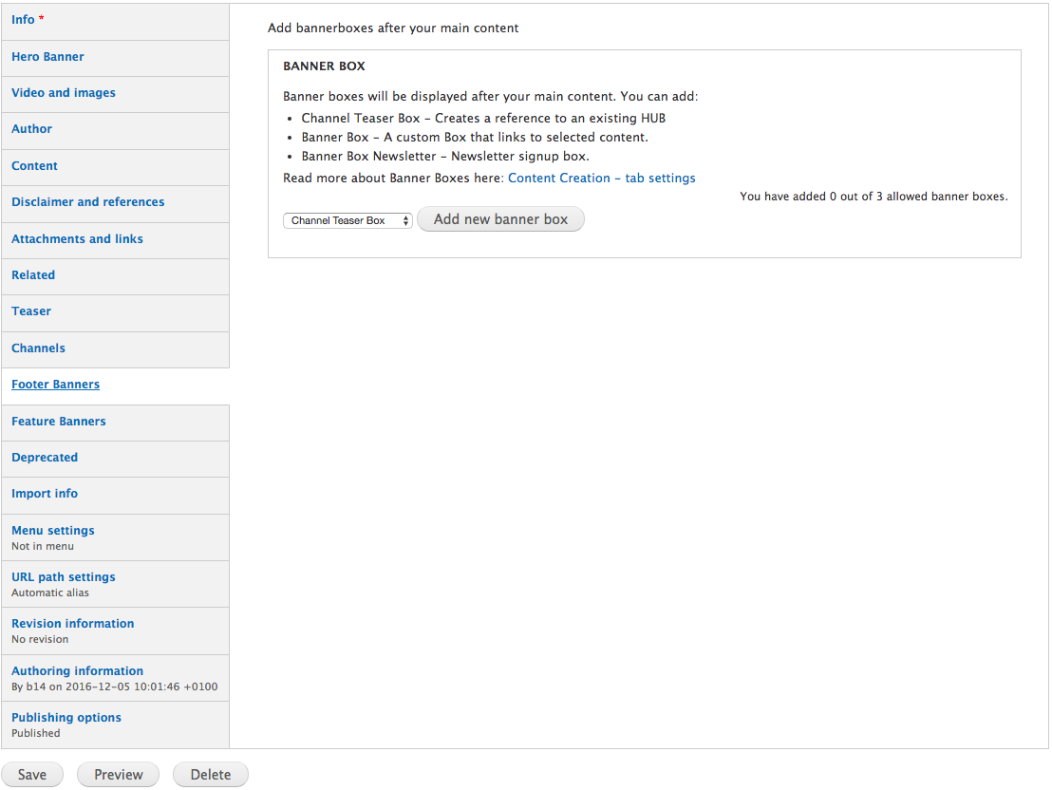Open the Deprecated tab
This screenshot has width=1052, height=790.
(45, 458)
